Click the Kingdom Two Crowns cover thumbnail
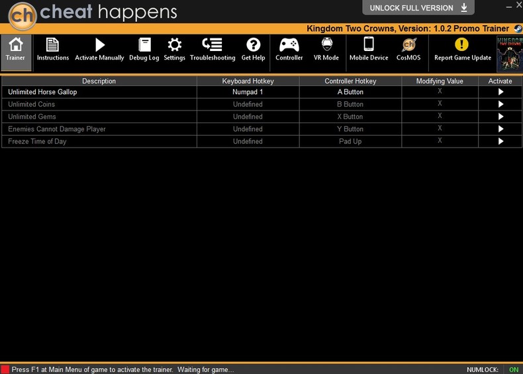 click(x=510, y=54)
